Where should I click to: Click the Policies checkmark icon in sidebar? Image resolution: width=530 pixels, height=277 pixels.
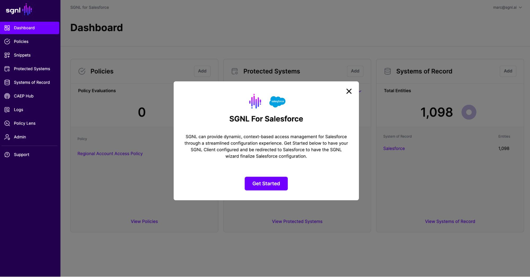tap(7, 41)
